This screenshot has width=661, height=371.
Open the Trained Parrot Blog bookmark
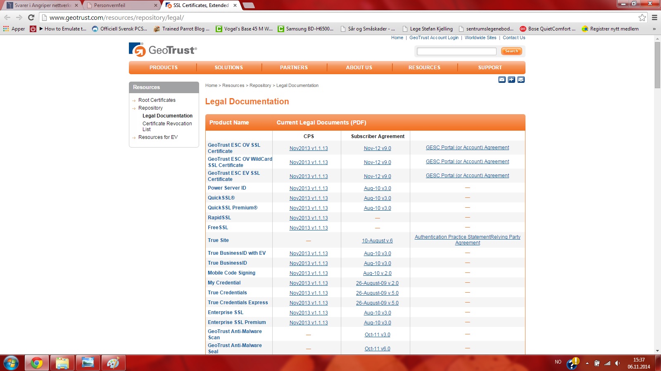[181, 29]
